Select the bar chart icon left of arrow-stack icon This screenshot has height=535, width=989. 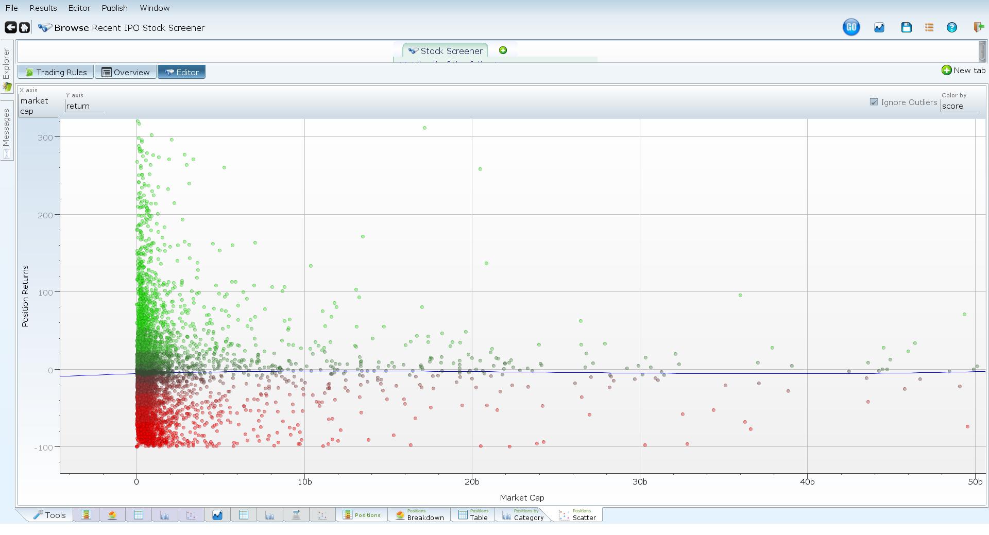[270, 514]
